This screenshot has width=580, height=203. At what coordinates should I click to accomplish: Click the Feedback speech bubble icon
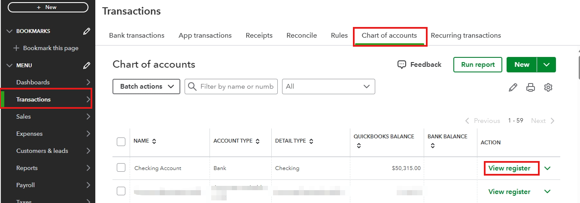(x=402, y=65)
